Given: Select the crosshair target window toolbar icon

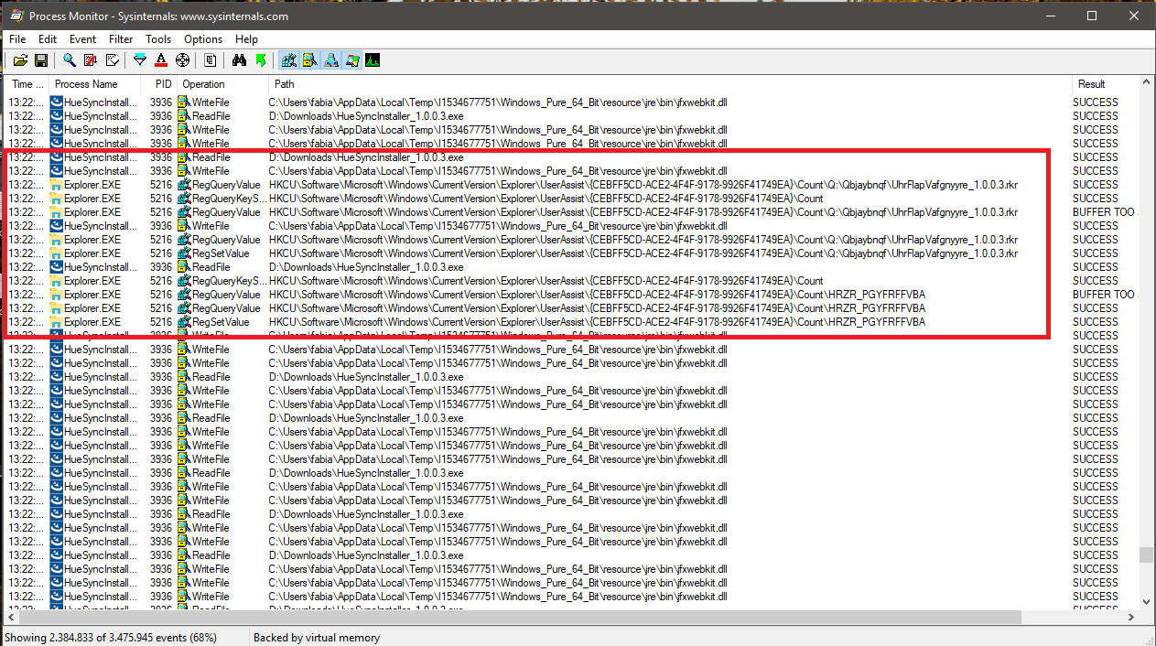Looking at the screenshot, I should pyautogui.click(x=182, y=60).
